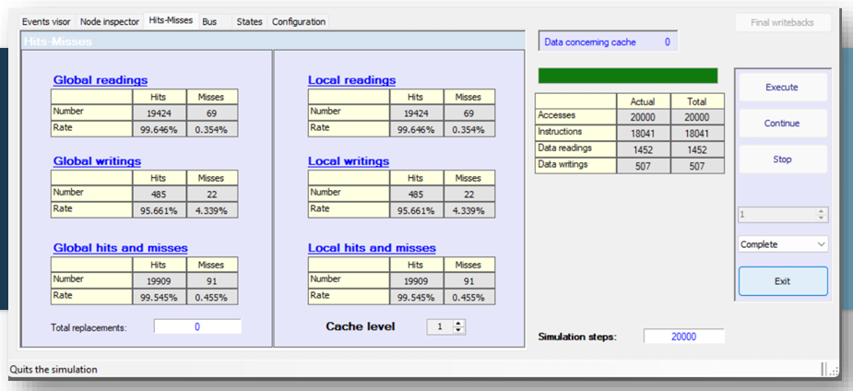
Task: Click the Data readings row label
Action: [575, 149]
